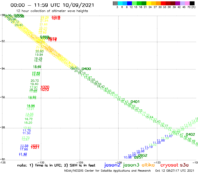Viewport: 198px width, 173px height.
Task: Click the wave height value 15.77
Action: coord(164,126)
